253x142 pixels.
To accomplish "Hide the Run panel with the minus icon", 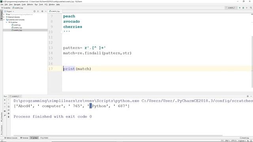I will [251, 96].
